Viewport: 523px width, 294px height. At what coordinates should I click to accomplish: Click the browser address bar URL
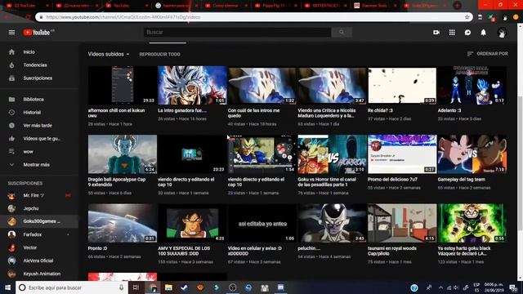[x=253, y=17]
